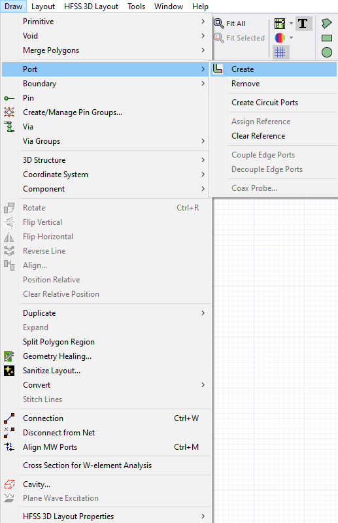The height and width of the screenshot is (523, 338).
Task: Click the Align MW Ports icon
Action: coord(9,447)
